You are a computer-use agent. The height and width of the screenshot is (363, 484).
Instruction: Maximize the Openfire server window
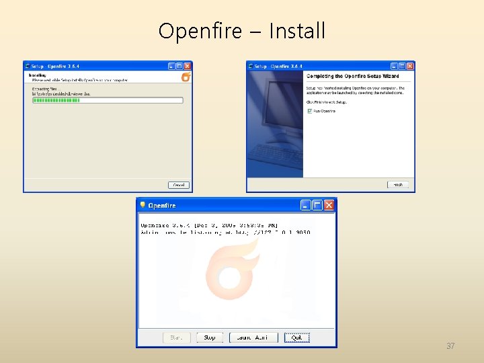point(317,205)
